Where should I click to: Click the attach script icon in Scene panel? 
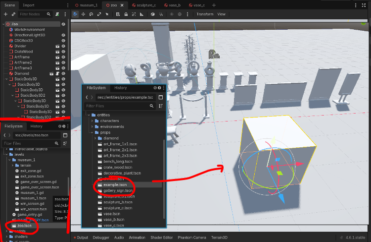(x=58, y=14)
